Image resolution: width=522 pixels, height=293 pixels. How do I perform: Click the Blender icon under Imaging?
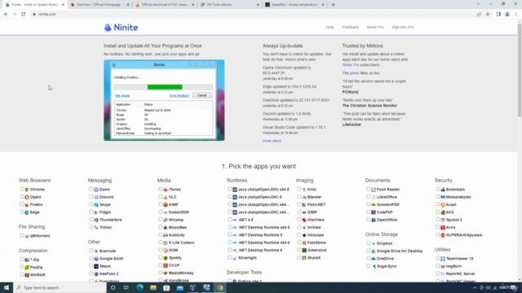pos(304,197)
